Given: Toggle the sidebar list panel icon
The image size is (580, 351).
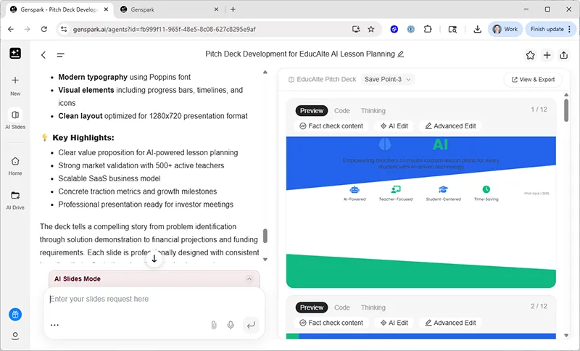Looking at the screenshot, I should 60,55.
